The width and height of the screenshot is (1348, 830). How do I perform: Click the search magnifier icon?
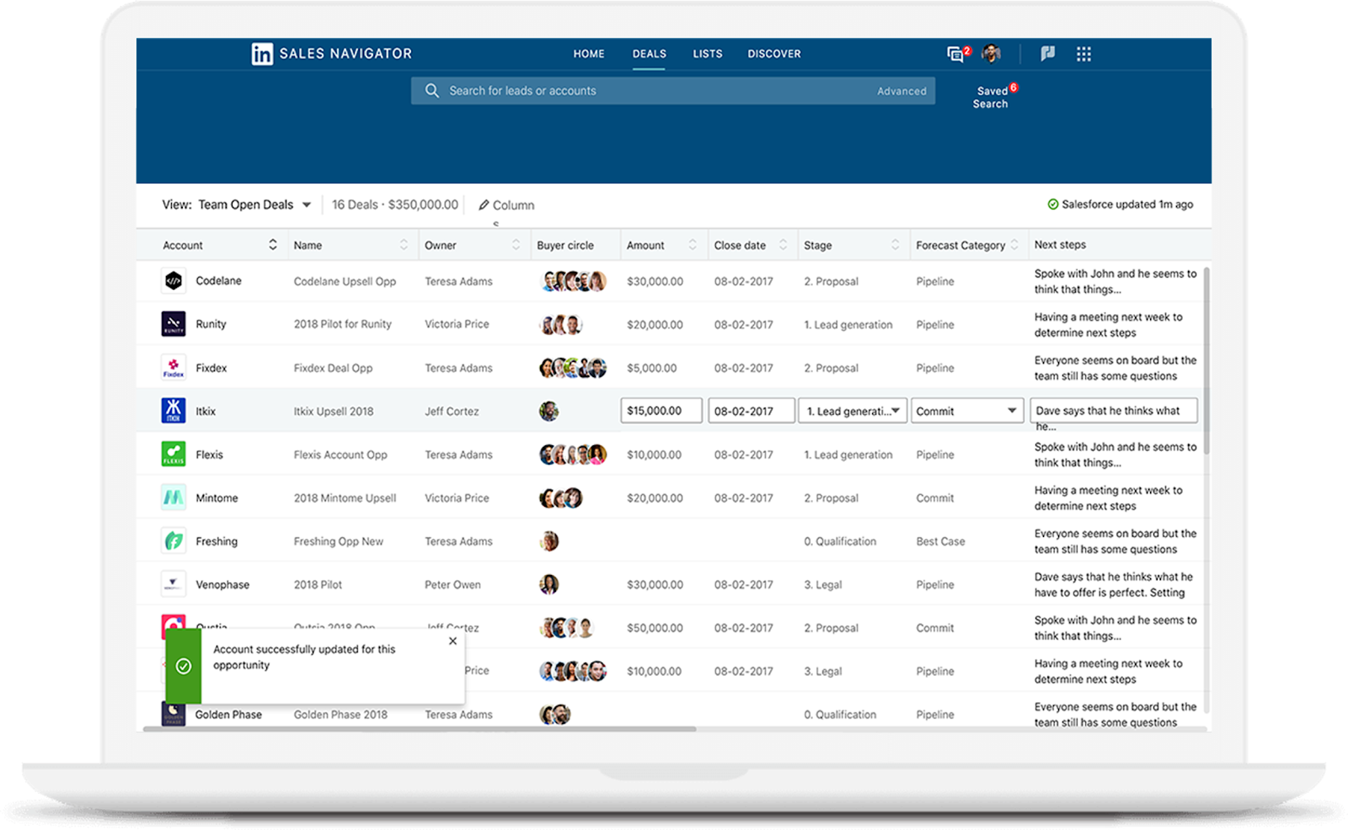click(432, 91)
